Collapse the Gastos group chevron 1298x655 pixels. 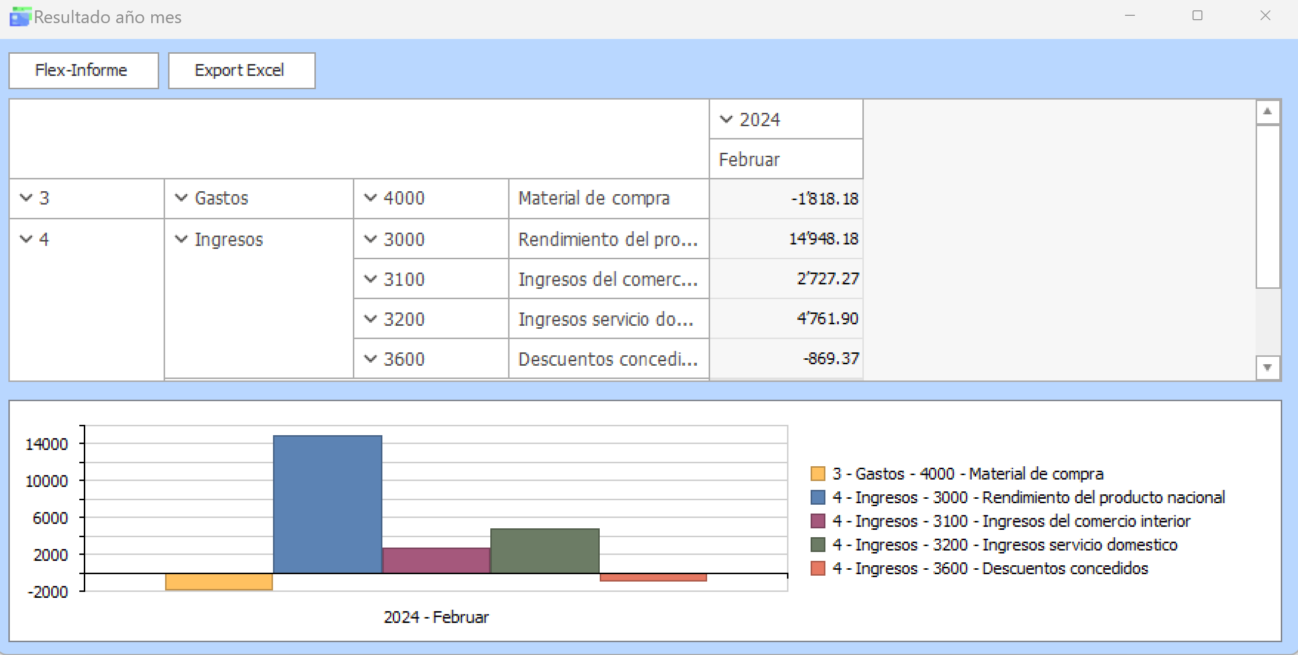click(181, 198)
